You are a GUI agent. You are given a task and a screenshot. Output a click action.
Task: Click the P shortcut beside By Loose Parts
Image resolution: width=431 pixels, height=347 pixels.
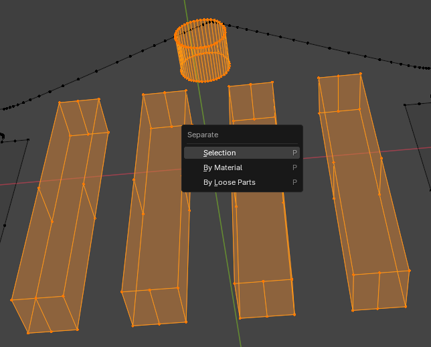click(x=294, y=182)
